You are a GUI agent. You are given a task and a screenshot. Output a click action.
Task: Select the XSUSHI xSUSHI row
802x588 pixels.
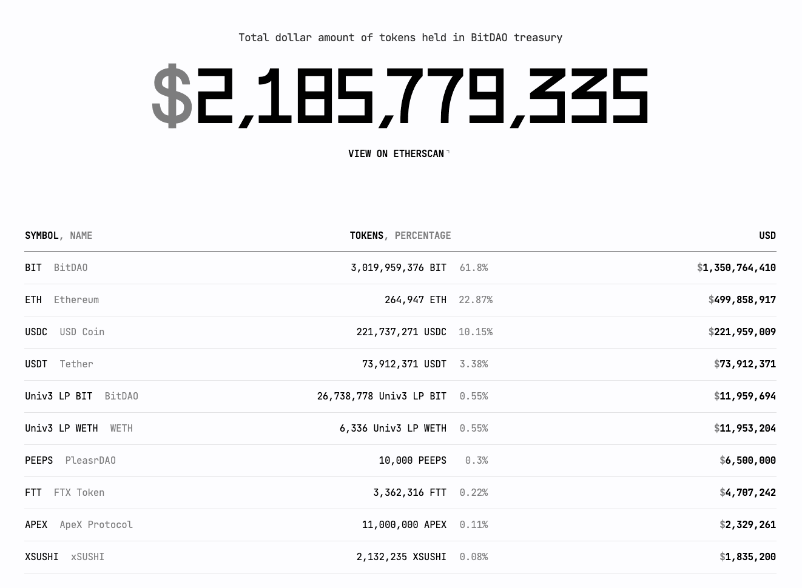click(400, 557)
